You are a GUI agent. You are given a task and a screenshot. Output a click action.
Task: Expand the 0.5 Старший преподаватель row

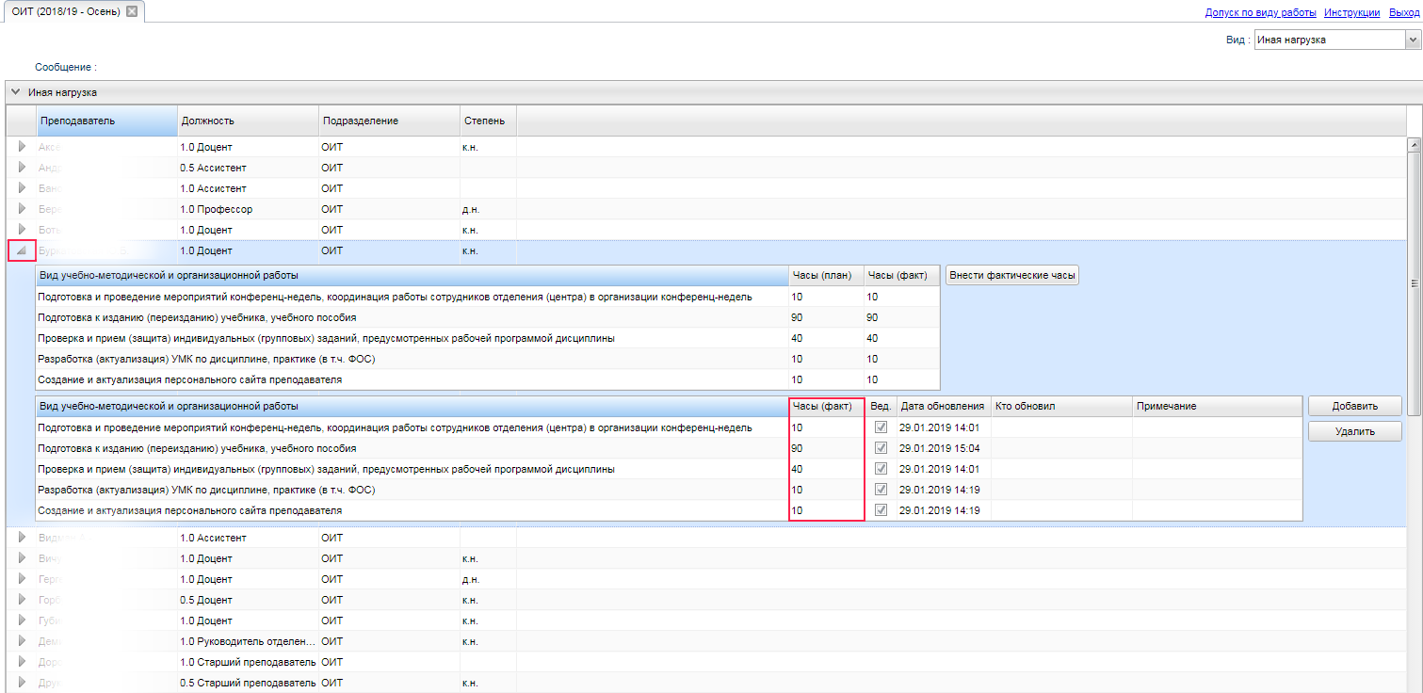22,683
